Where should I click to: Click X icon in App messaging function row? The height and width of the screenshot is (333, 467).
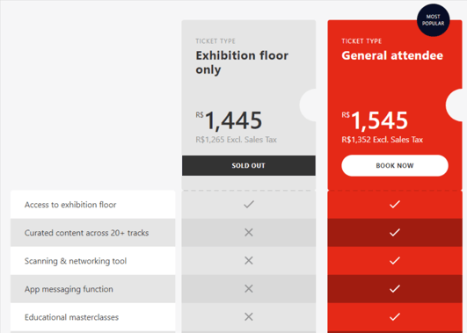pyautogui.click(x=249, y=289)
